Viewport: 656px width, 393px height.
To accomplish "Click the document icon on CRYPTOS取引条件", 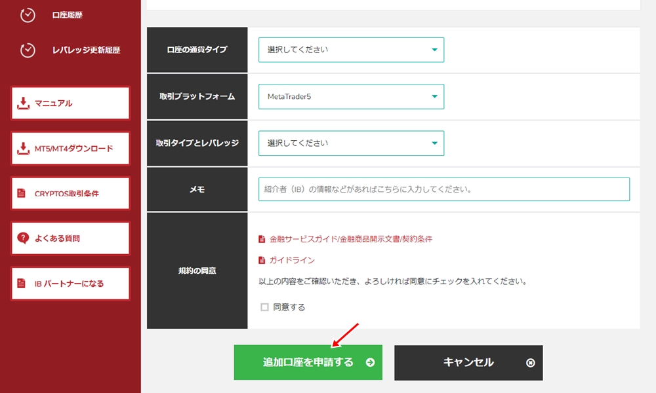I will coord(22,193).
